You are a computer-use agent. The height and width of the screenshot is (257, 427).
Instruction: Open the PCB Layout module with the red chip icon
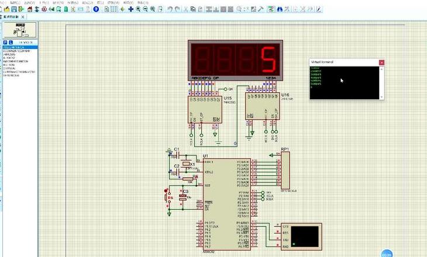[x=44, y=9]
